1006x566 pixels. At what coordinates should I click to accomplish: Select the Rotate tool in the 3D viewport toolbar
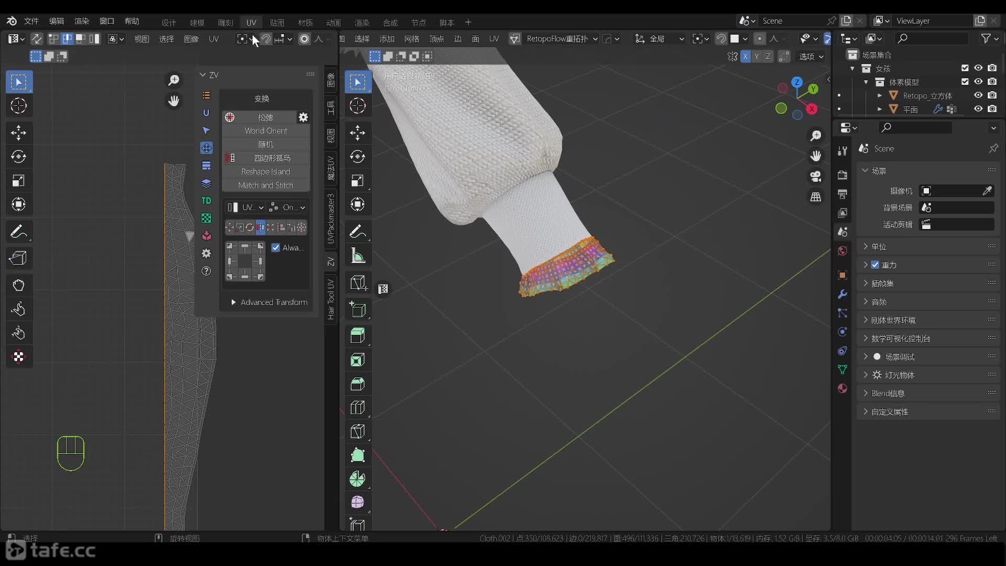pos(358,157)
